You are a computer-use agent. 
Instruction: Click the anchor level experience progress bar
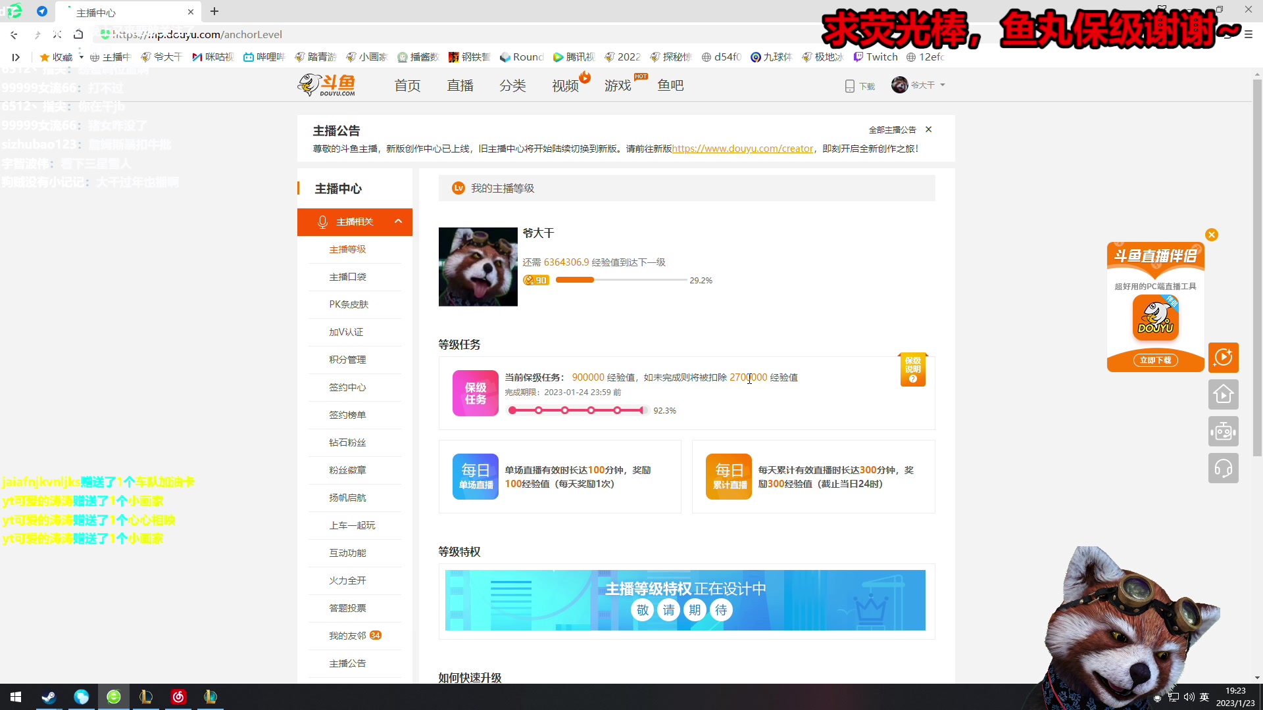tap(621, 280)
